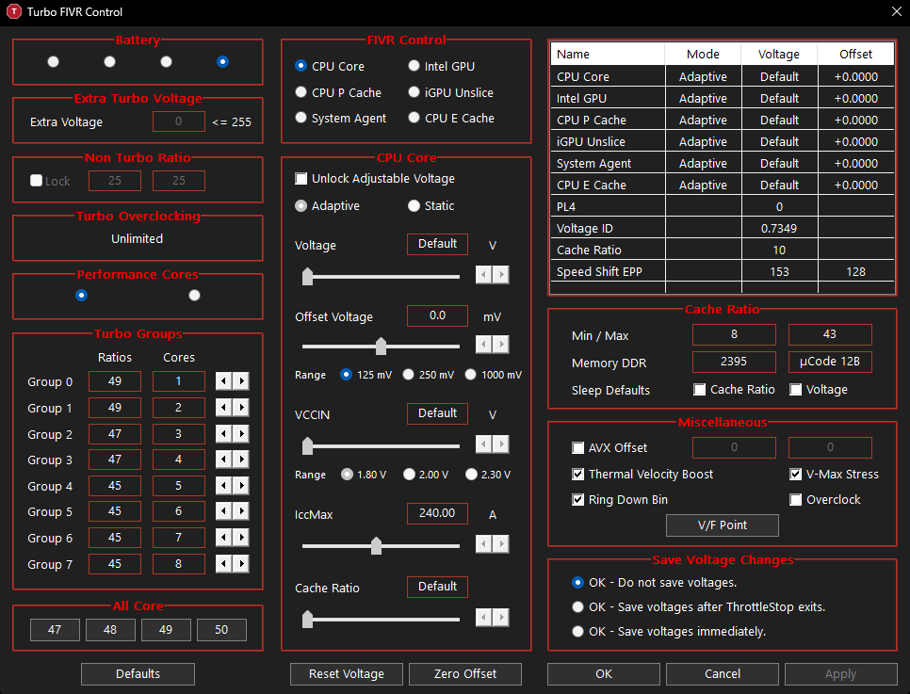This screenshot has height=694, width=910.
Task: Click the Group 0 ratio field
Action: click(115, 381)
